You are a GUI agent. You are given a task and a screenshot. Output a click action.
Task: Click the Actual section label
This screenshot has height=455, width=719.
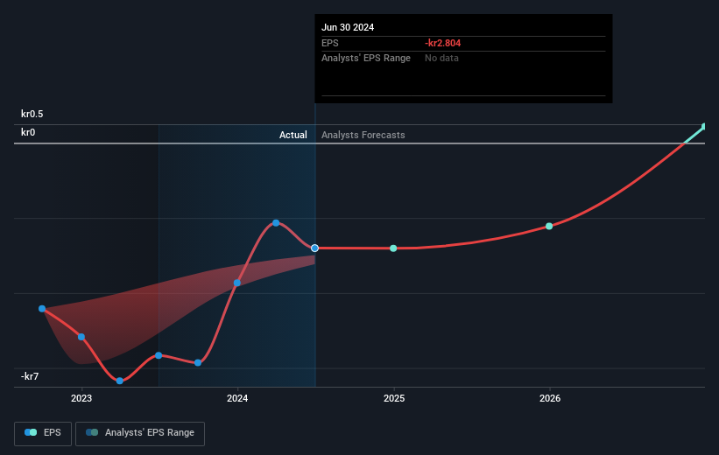[x=293, y=135]
